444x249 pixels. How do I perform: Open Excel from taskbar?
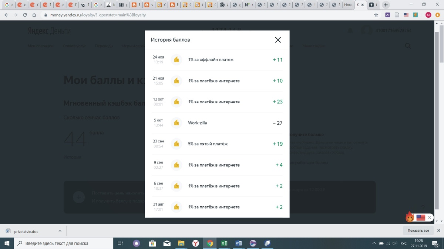[x=224, y=243]
